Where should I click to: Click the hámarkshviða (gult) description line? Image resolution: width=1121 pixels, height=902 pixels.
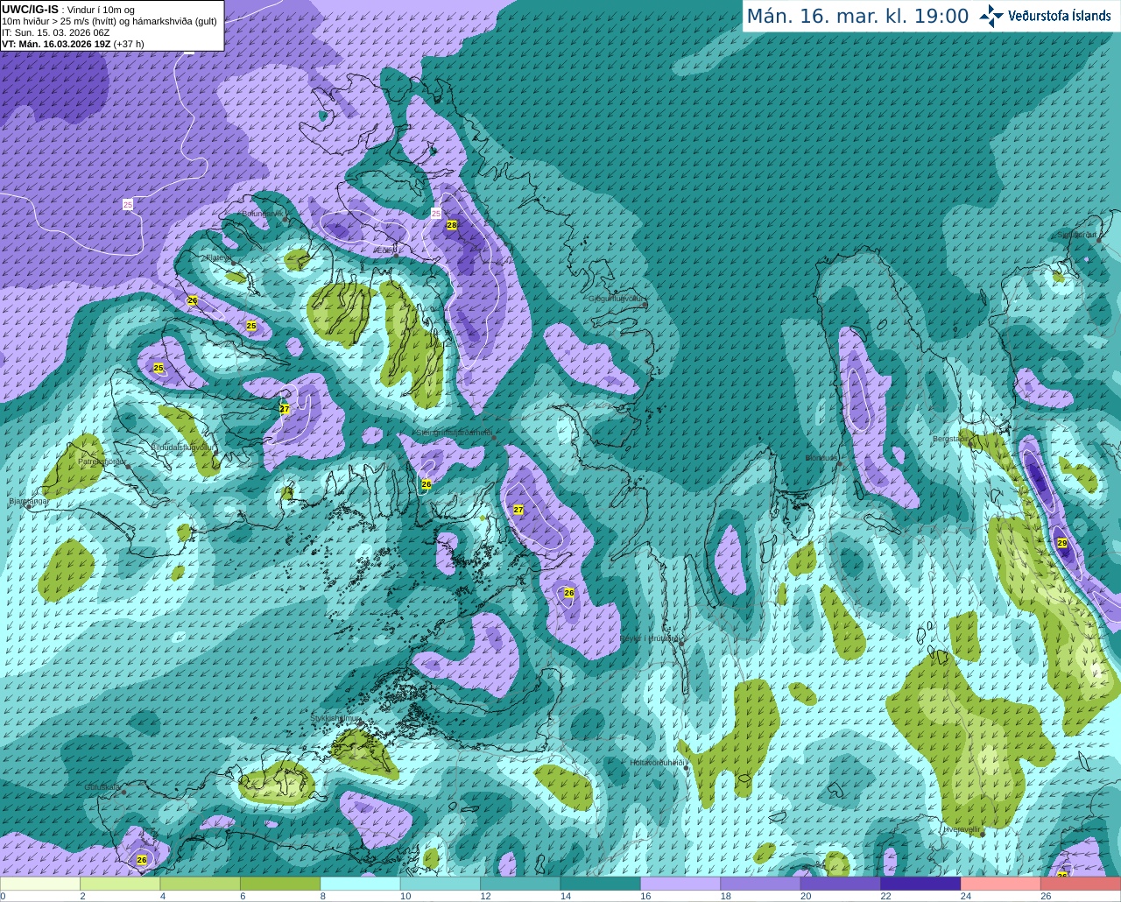pos(109,21)
